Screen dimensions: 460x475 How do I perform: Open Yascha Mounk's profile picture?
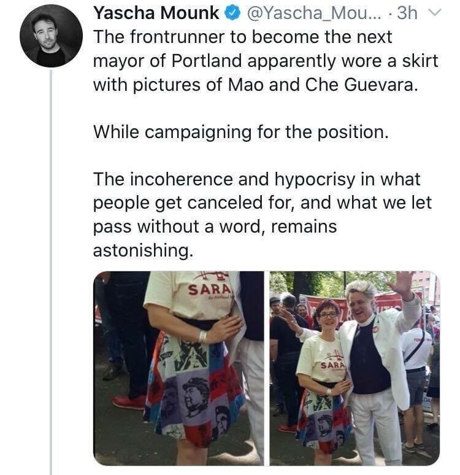point(51,36)
